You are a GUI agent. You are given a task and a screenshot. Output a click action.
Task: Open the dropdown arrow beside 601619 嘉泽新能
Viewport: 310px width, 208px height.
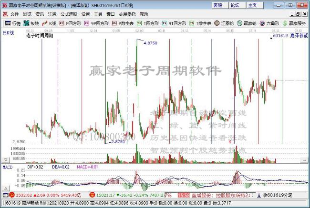click(271, 39)
